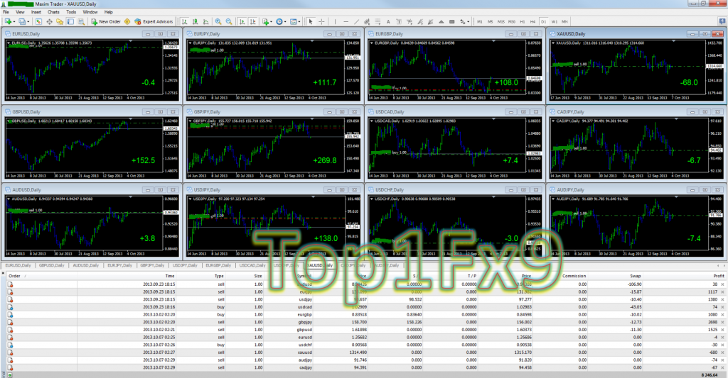Open the Charts menu
Image resolution: width=728 pixels, height=378 pixels.
pos(53,12)
